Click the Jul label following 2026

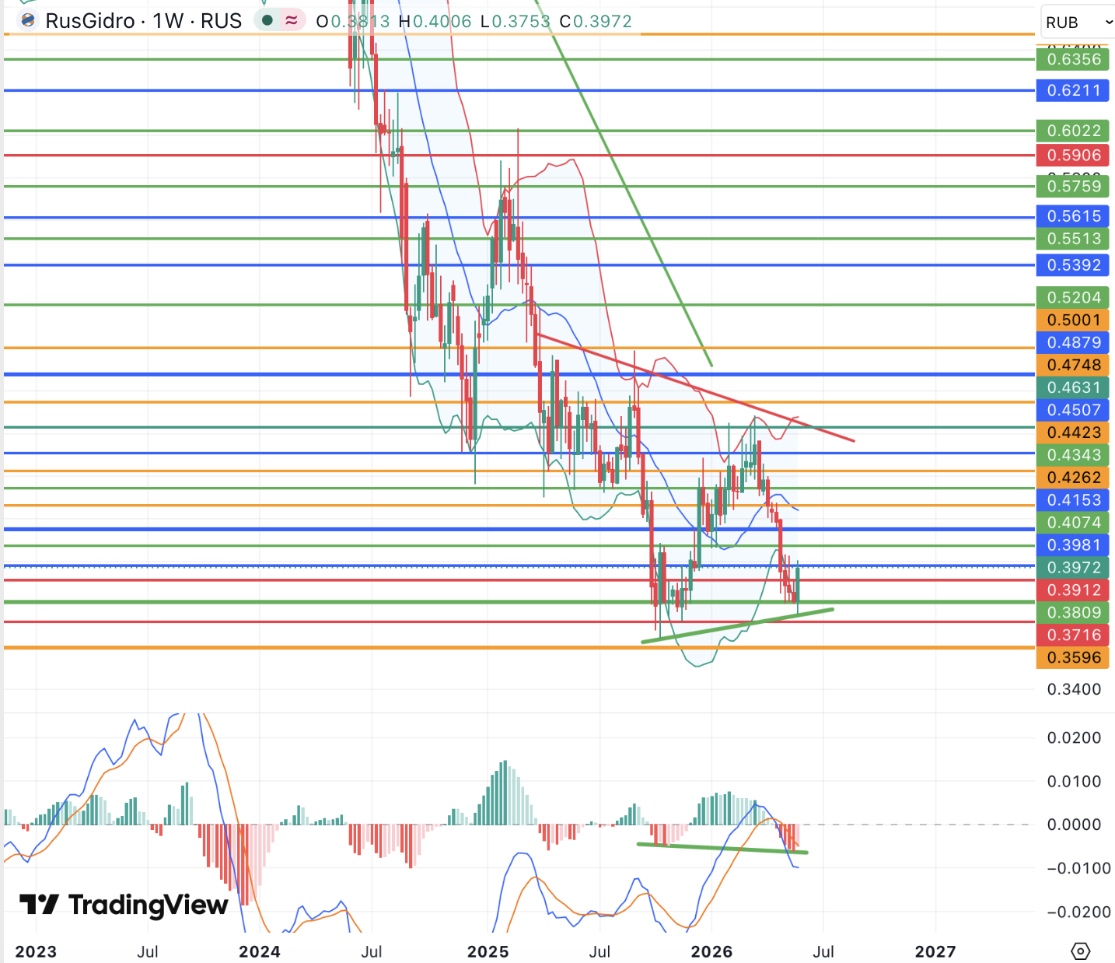(x=823, y=951)
